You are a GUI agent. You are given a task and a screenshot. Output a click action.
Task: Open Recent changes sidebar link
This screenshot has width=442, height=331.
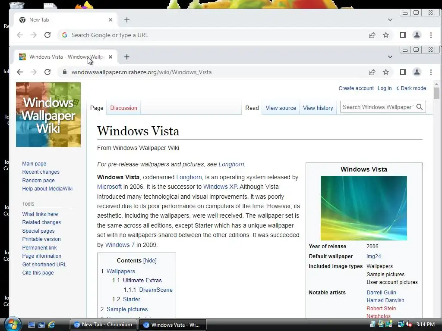tap(41, 172)
